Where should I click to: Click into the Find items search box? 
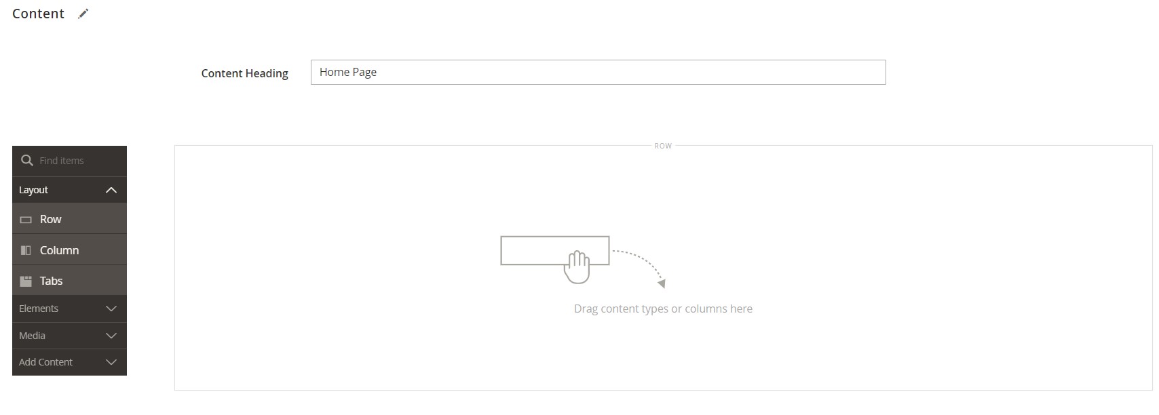pyautogui.click(x=75, y=161)
